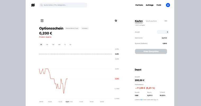The image size is (201, 106).
Task: Open the Aufträge menu item
Action: click(x=150, y=5)
